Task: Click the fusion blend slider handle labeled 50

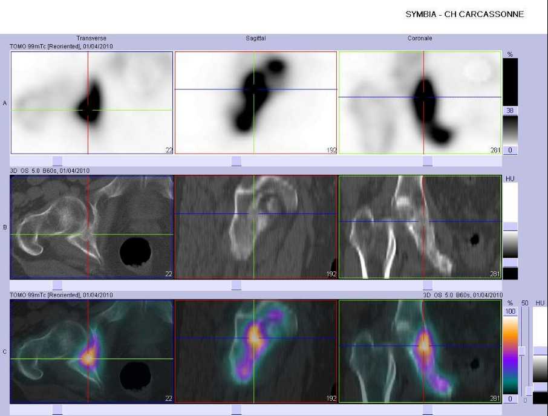Action: point(522,351)
